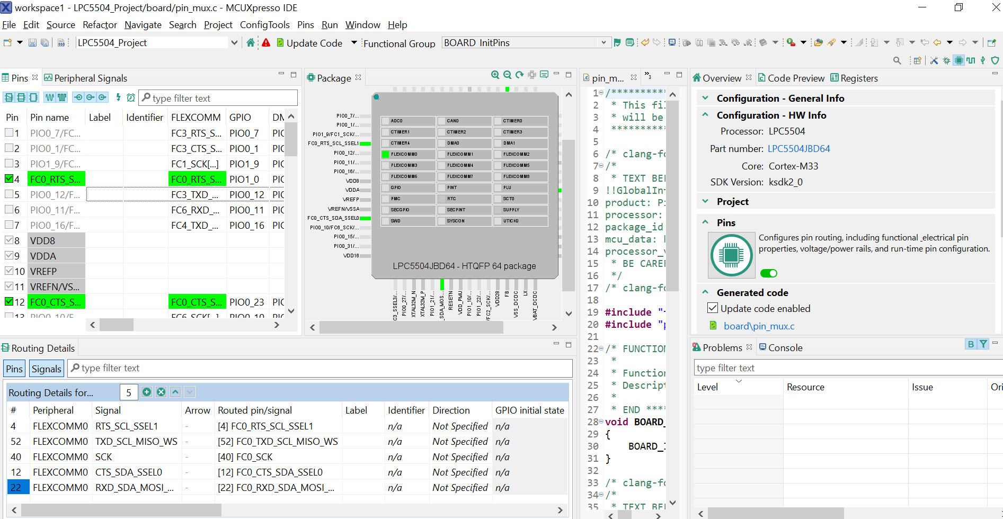
Task: Move routing row up arrow icon
Action: tap(175, 392)
